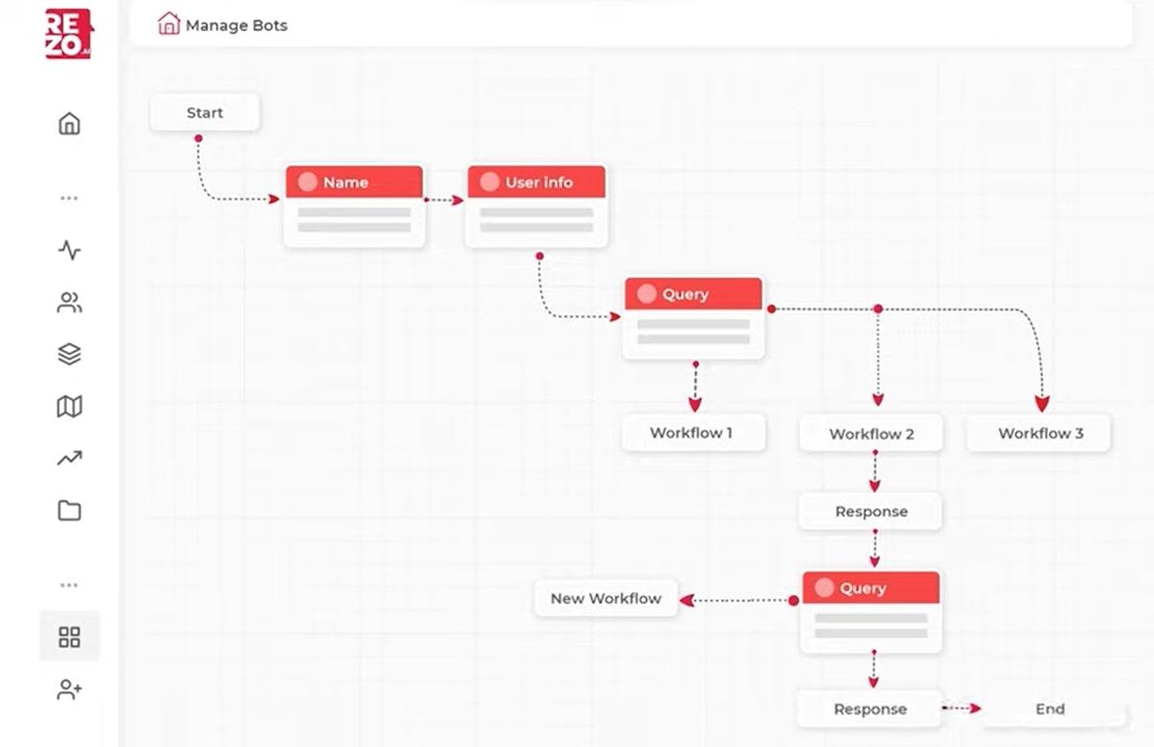This screenshot has width=1154, height=747.
Task: Select the layers stack icon in sidebar
Action: point(69,355)
